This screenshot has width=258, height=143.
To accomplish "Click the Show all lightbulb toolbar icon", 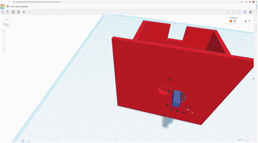I will [229, 12].
